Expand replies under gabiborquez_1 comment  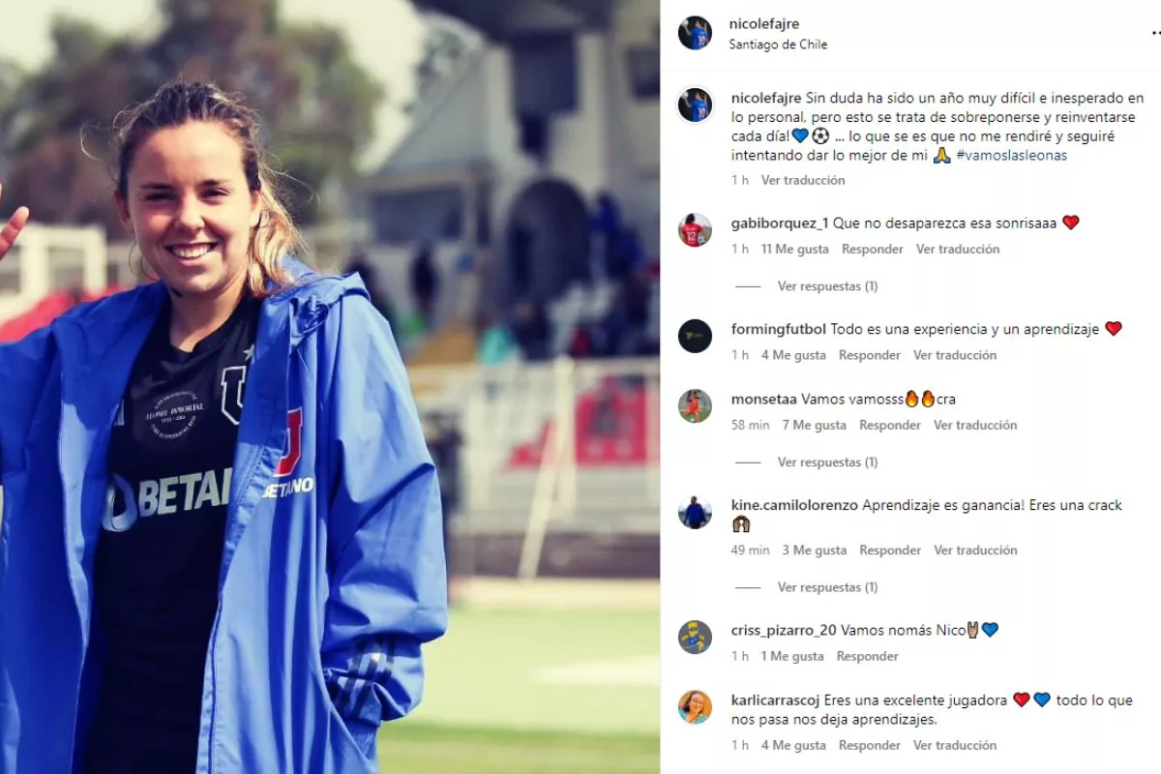point(827,286)
